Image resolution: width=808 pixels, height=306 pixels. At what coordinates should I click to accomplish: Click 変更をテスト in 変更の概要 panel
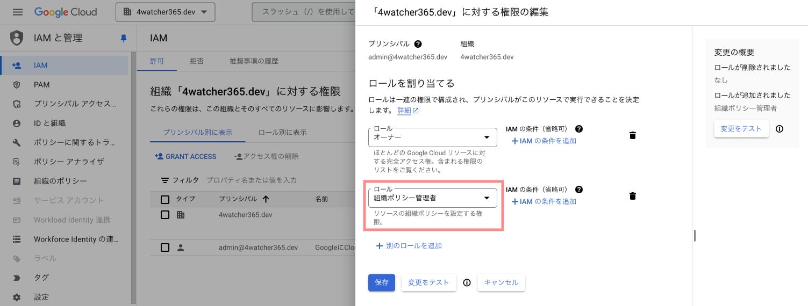click(x=741, y=129)
